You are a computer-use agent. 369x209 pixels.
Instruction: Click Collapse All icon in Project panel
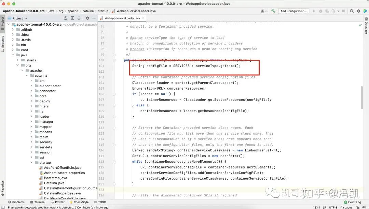pyautogui.click(x=79, y=18)
